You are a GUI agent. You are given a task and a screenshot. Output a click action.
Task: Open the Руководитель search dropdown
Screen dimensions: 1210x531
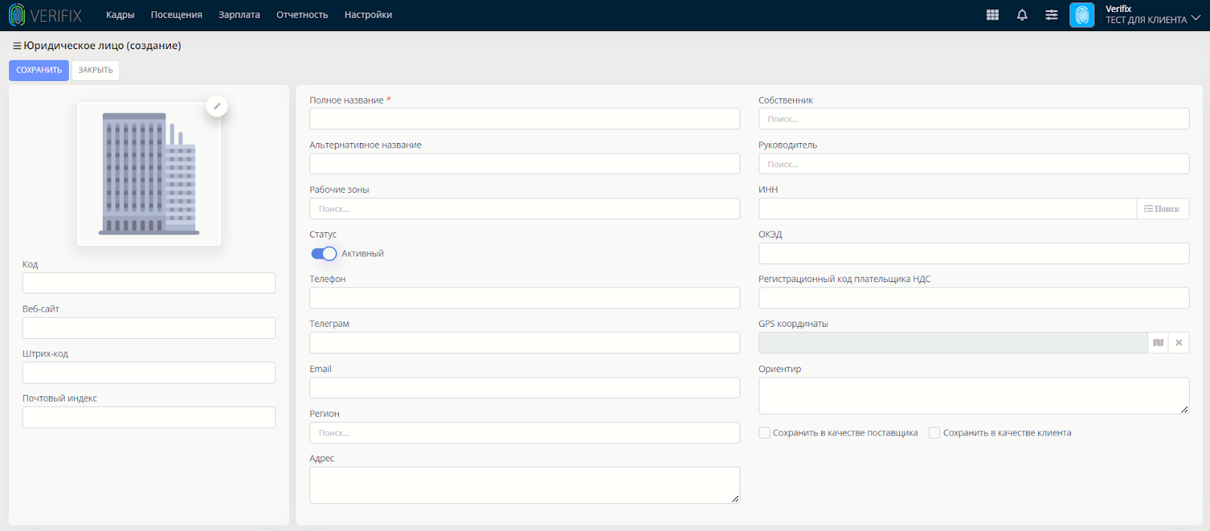[x=973, y=164]
